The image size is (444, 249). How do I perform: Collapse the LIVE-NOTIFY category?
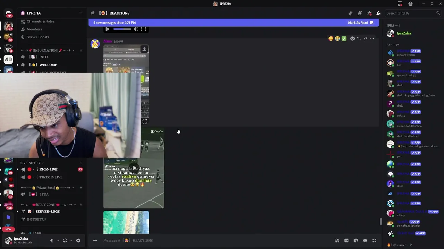click(x=32, y=163)
